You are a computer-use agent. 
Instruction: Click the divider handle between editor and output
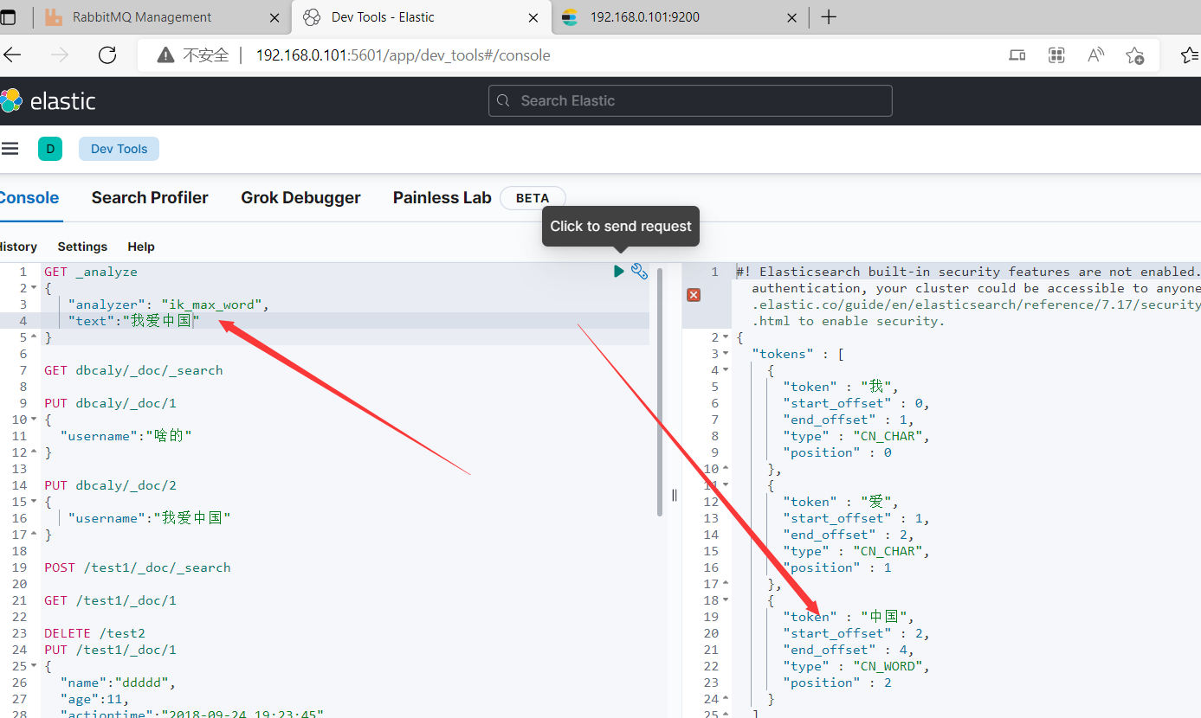click(675, 495)
